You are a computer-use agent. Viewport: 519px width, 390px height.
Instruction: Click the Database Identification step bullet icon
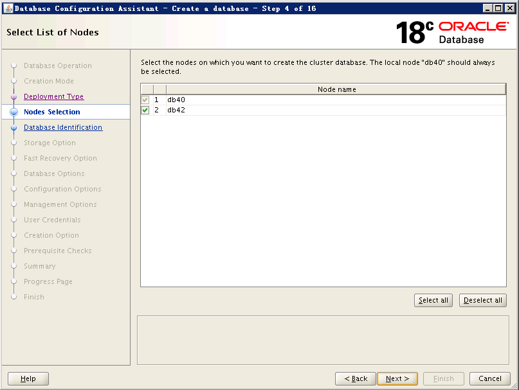(14, 127)
